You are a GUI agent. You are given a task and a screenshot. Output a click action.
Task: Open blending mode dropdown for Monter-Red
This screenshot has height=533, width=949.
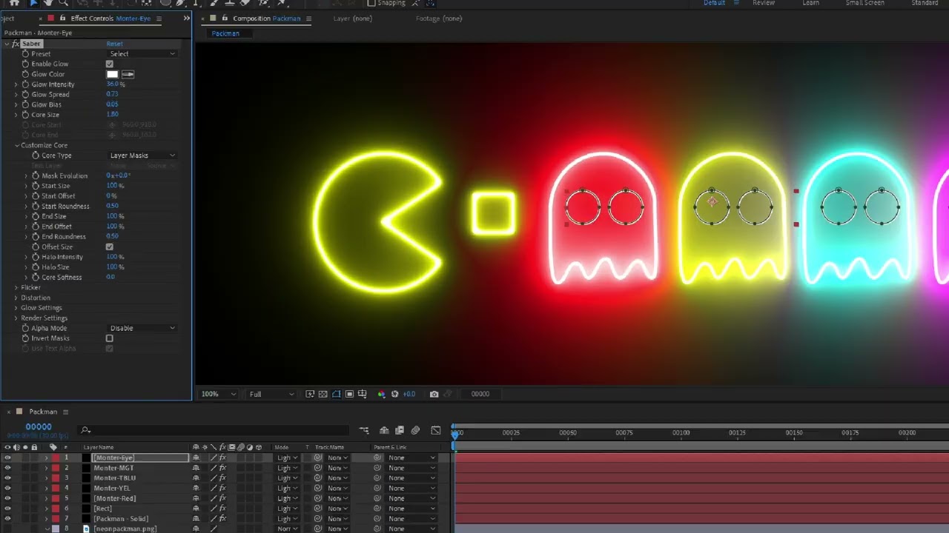pyautogui.click(x=287, y=498)
